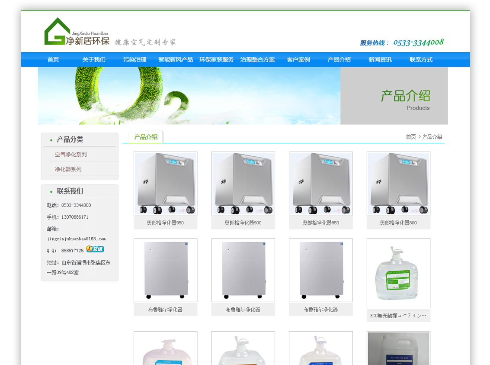490x365 pixels.
Task: Click the slogan 健康空气定制专家
Action: [x=145, y=42]
